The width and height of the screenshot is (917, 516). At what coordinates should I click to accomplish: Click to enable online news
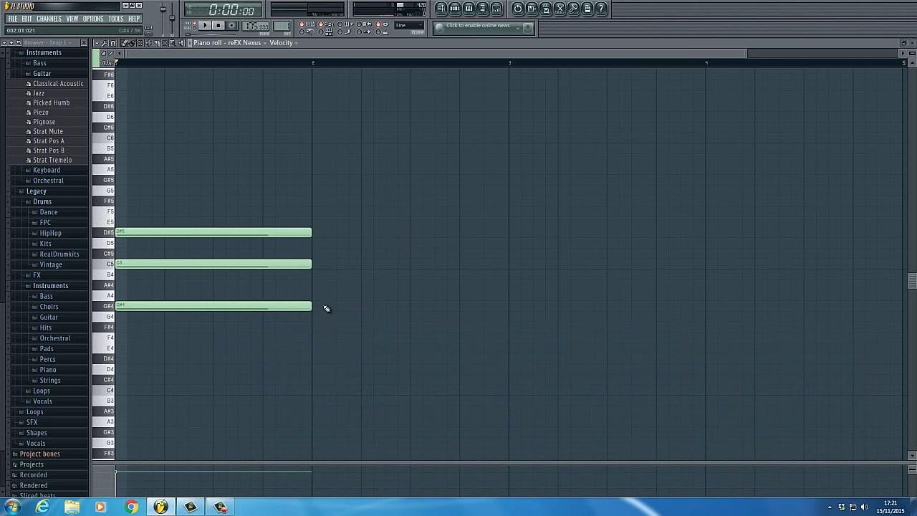(x=477, y=25)
